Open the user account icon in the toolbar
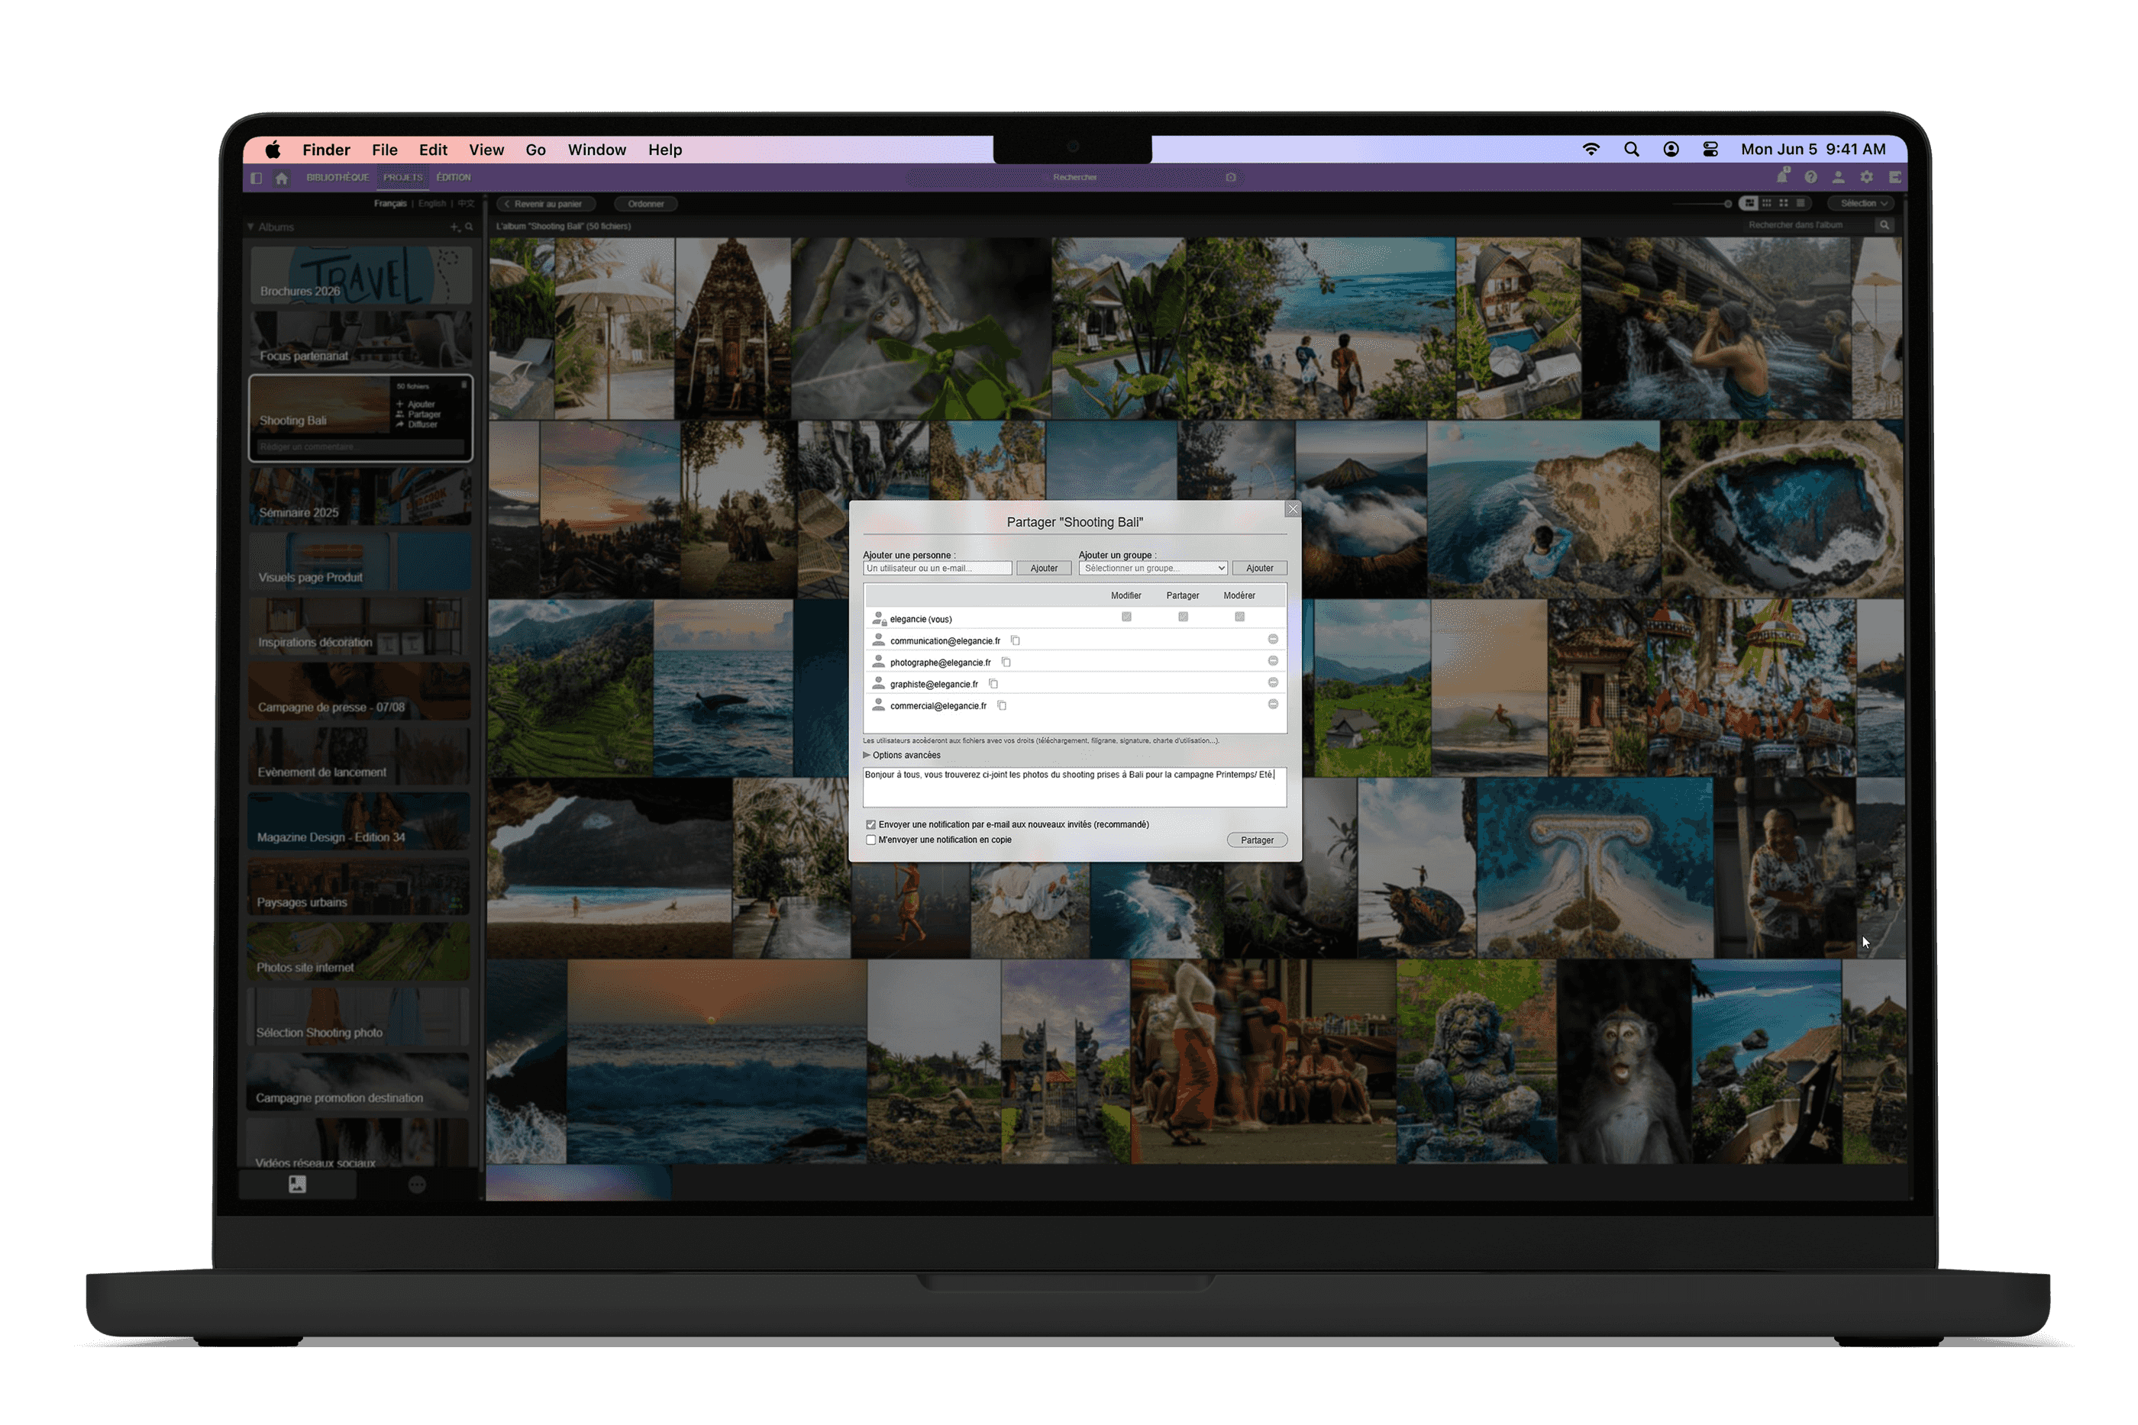This screenshot has height=1425, width=2138. 1838,177
